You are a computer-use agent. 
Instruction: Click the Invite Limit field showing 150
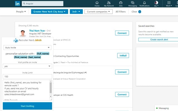point(27,77)
